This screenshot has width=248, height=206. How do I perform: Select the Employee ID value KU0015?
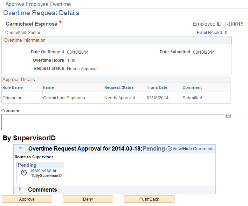coord(234,24)
